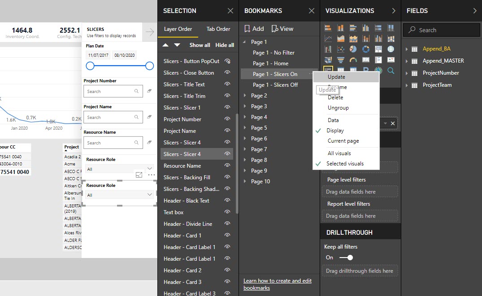Toggle Data option in bookmark menu
Viewport: 482px width, 296px height.
pyautogui.click(x=333, y=120)
